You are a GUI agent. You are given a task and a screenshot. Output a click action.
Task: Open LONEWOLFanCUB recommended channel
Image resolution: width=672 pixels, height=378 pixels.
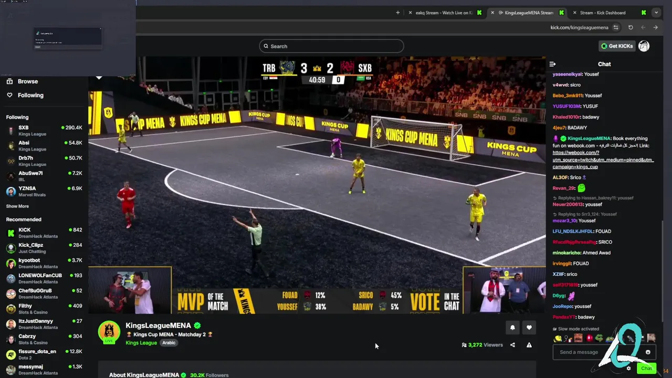(44, 279)
